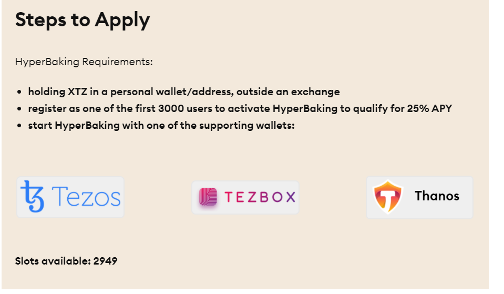504x294 pixels.
Task: Open the Tezos wallet card
Action: point(70,197)
